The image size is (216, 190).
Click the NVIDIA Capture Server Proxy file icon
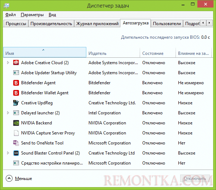coord(16,133)
